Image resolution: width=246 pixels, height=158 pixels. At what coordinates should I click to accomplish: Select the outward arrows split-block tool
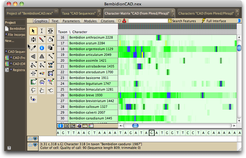pos(50,31)
